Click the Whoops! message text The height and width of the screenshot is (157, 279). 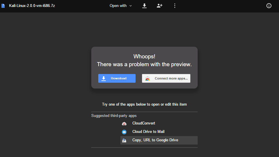[x=144, y=56]
